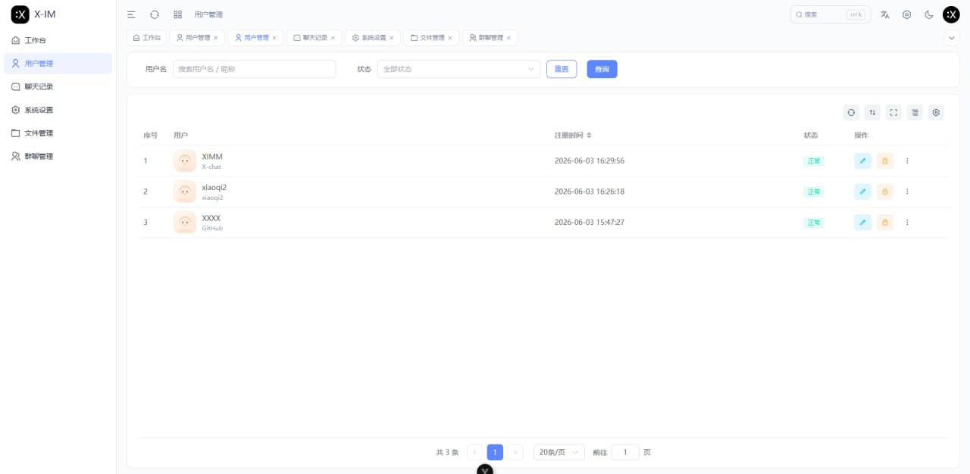The height and width of the screenshot is (474, 970).
Task: Focus the 用户名 search input field
Action: pos(254,69)
